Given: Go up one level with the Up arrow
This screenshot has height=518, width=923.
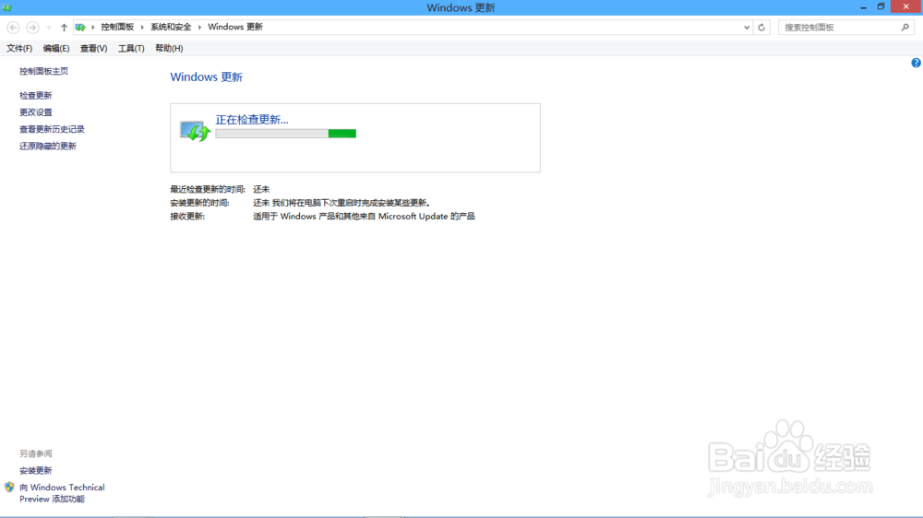Looking at the screenshot, I should pos(64,27).
